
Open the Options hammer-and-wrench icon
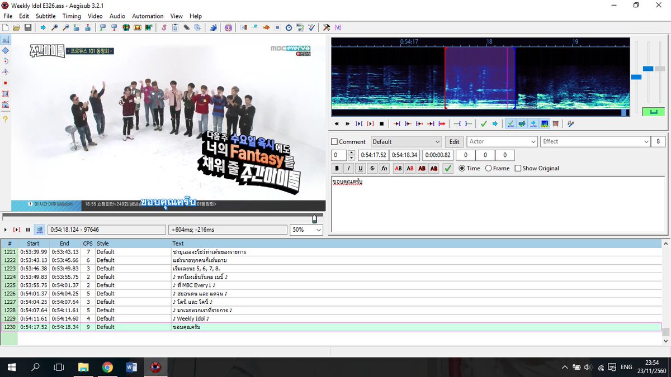[327, 27]
